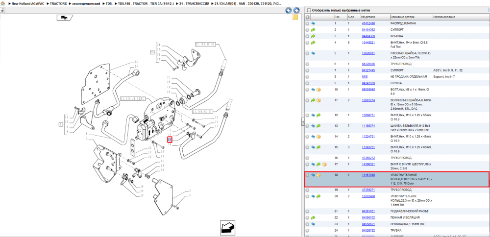The height and width of the screenshot is (237, 490).
Task: Click the green arrow icon for position 2
Action: coord(313,30)
